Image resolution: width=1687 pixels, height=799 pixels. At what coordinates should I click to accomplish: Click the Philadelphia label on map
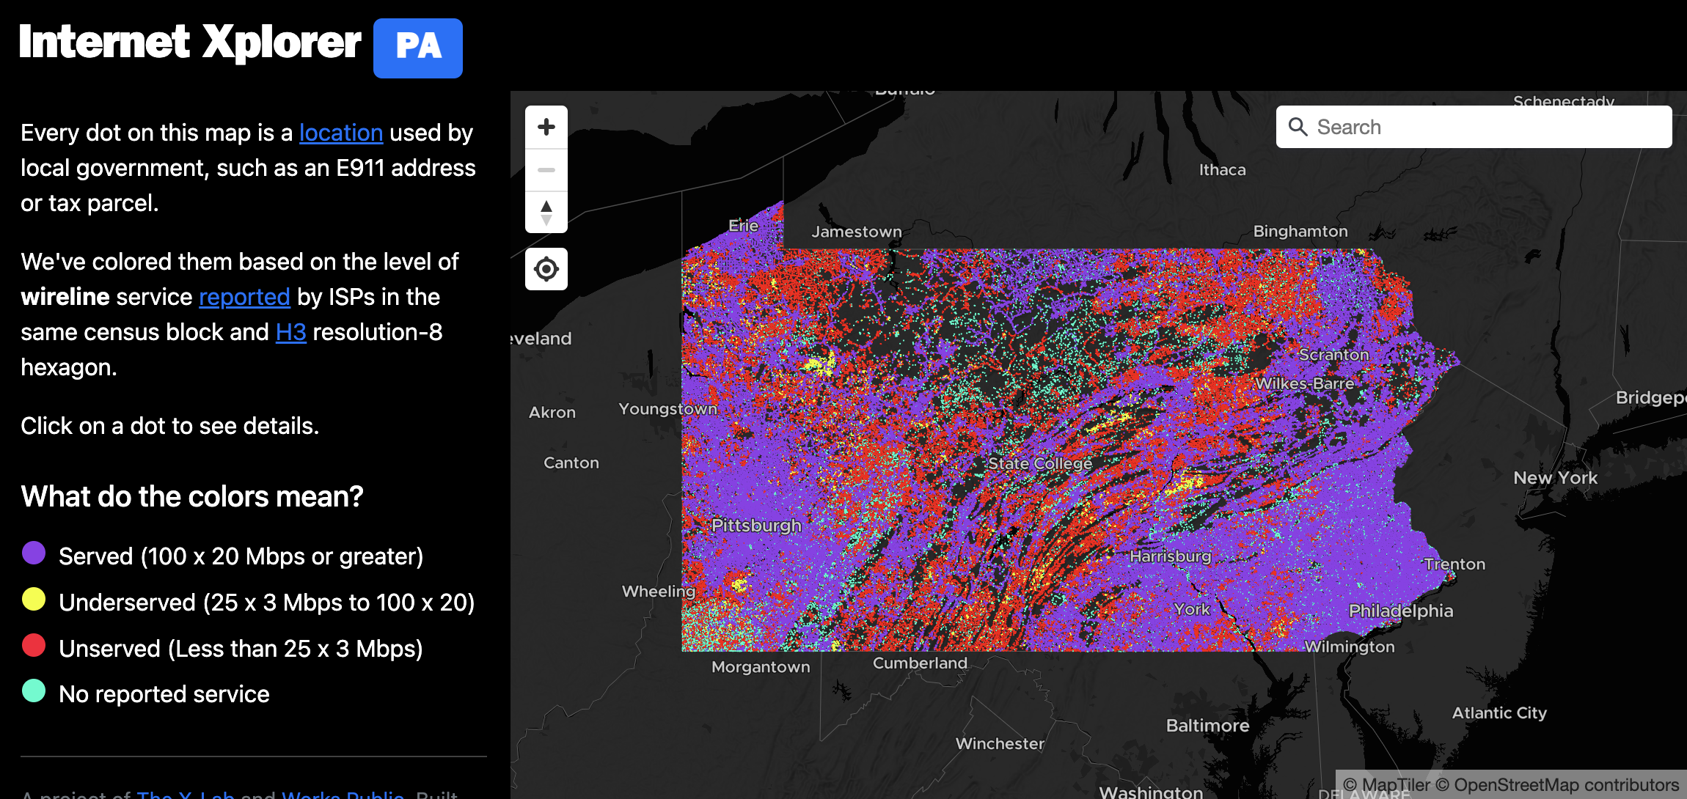pos(1400,611)
